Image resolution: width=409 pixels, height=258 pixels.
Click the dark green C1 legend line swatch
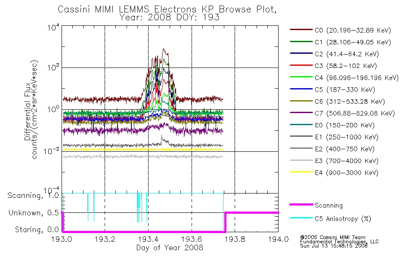pos(301,41)
